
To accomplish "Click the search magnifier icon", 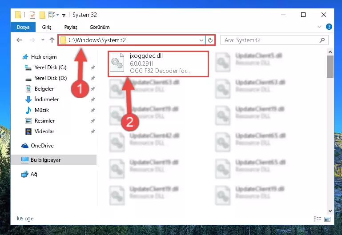I will point(322,40).
